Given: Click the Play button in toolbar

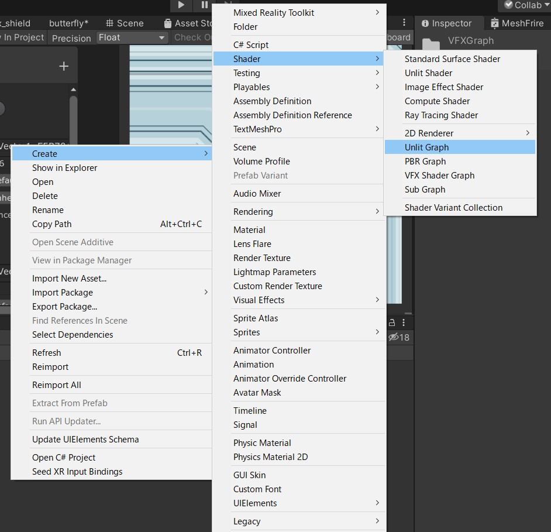Looking at the screenshot, I should coord(181,5).
